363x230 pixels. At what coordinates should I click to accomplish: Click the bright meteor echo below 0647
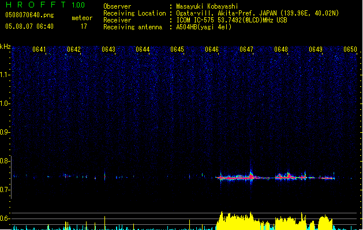pyautogui.click(x=250, y=175)
